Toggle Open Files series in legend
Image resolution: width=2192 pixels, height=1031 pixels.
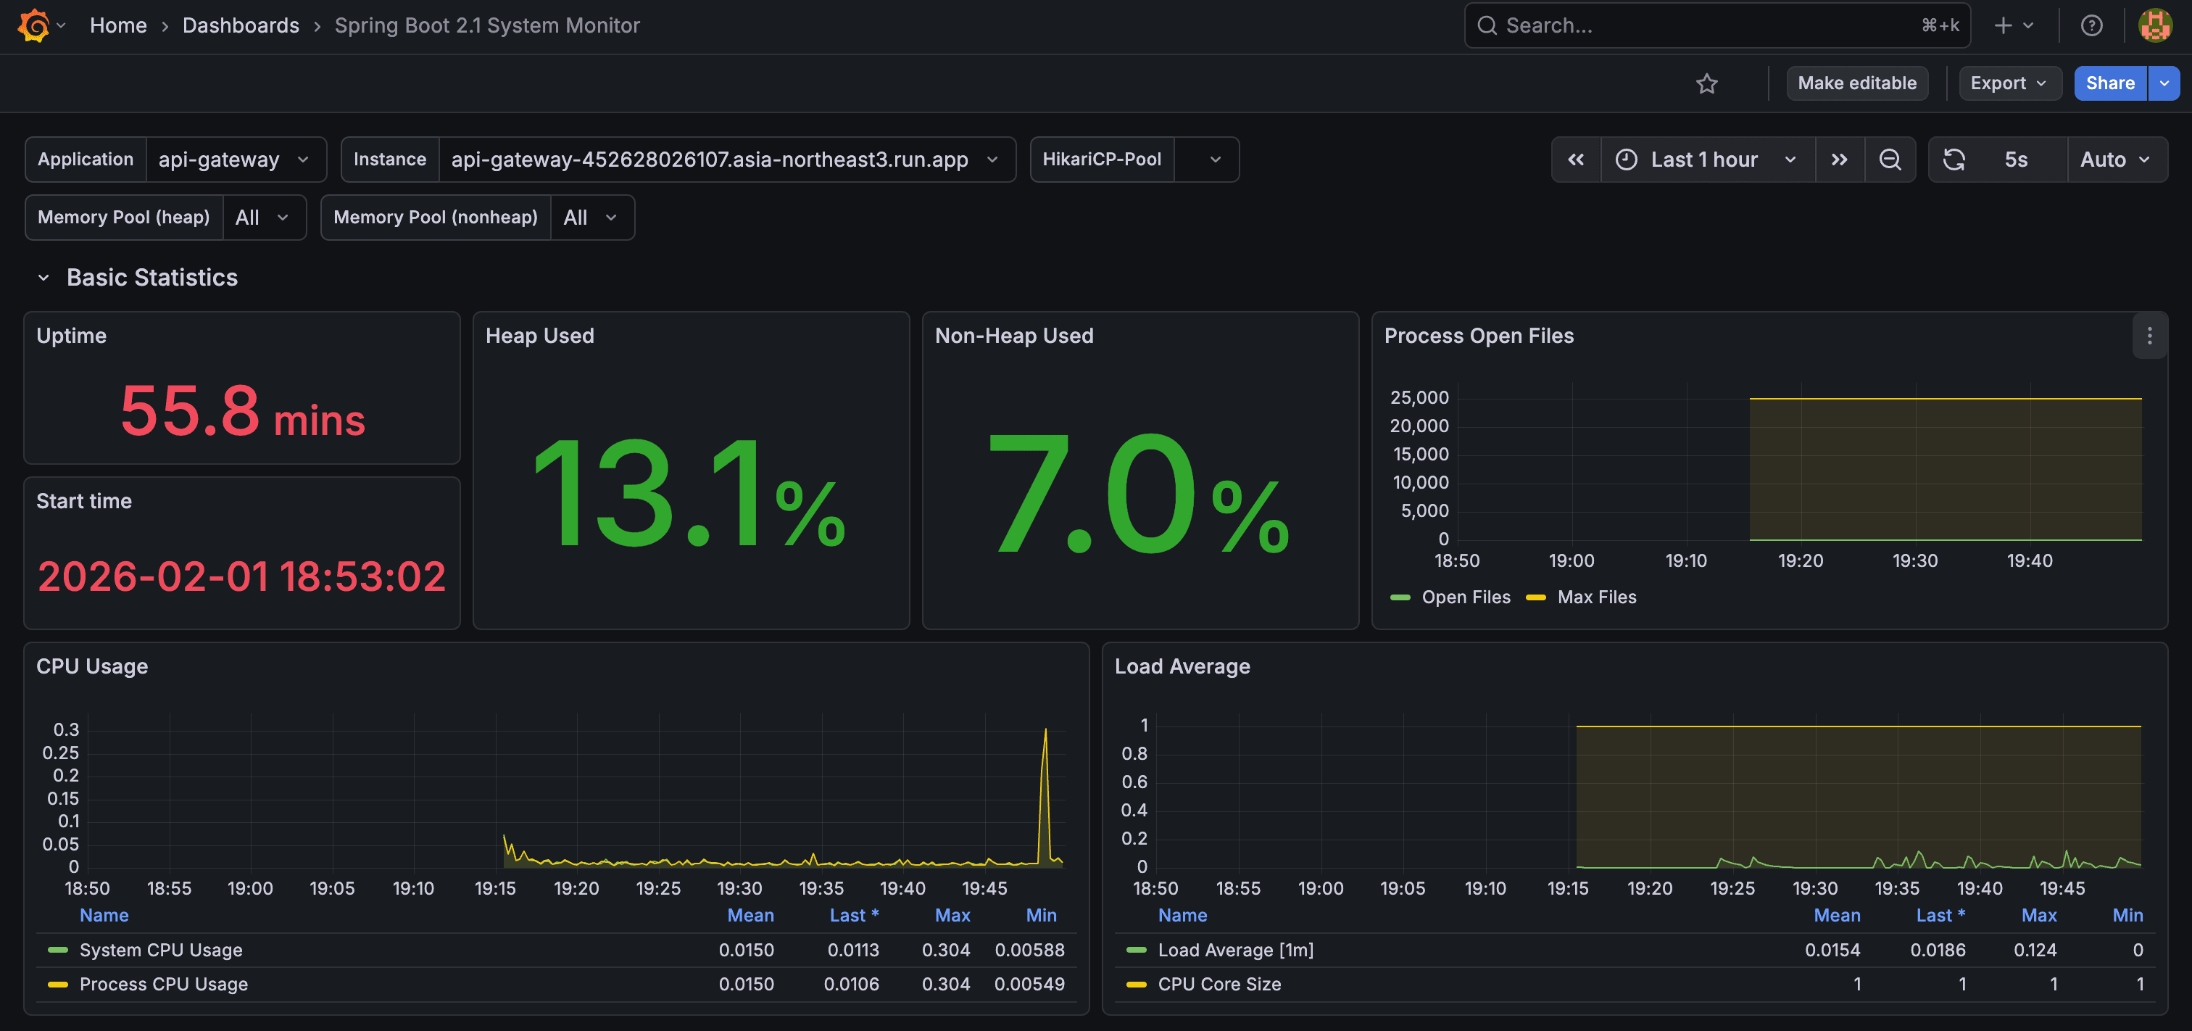click(x=1464, y=597)
